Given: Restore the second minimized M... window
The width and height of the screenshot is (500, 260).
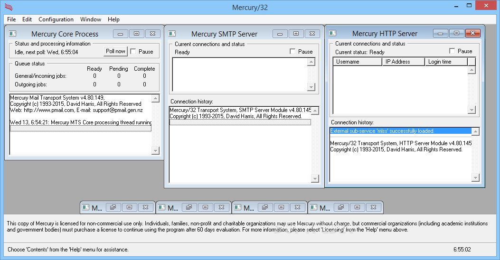Looking at the screenshot, I should 189,207.
